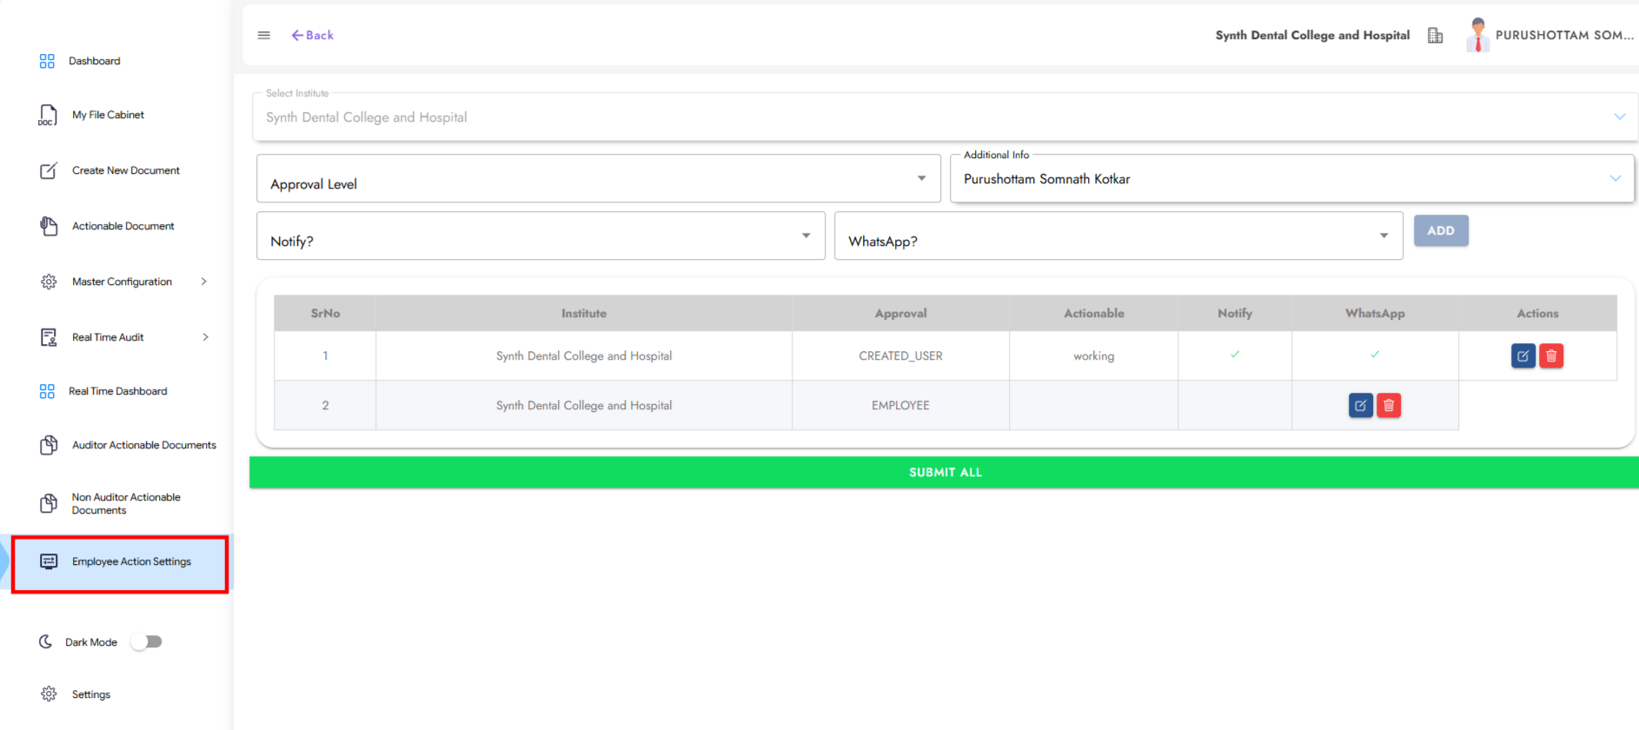
Task: Click the Actions column header
Action: (1537, 314)
